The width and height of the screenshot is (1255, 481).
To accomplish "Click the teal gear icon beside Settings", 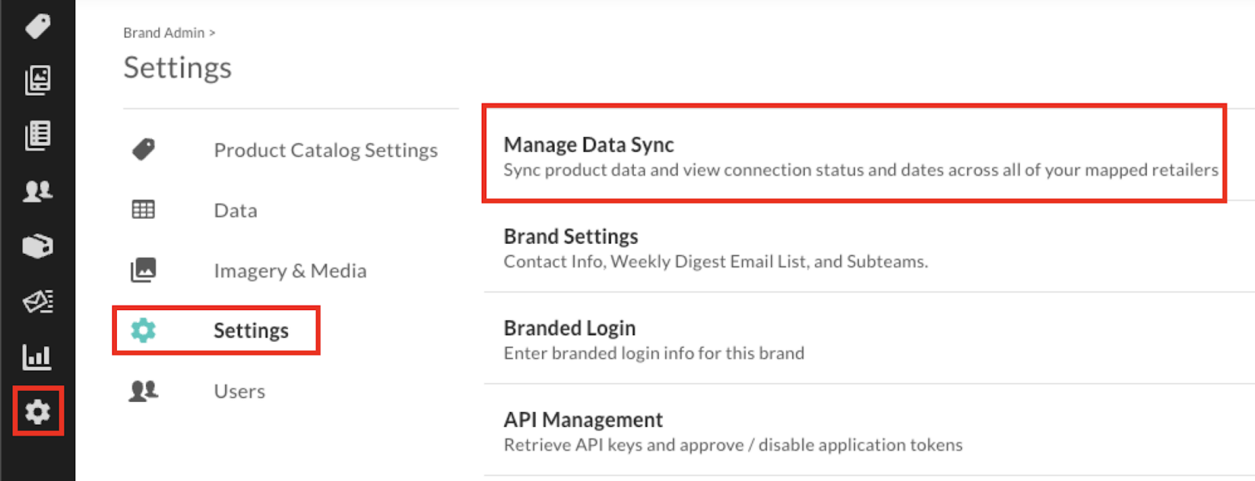I will point(143,330).
